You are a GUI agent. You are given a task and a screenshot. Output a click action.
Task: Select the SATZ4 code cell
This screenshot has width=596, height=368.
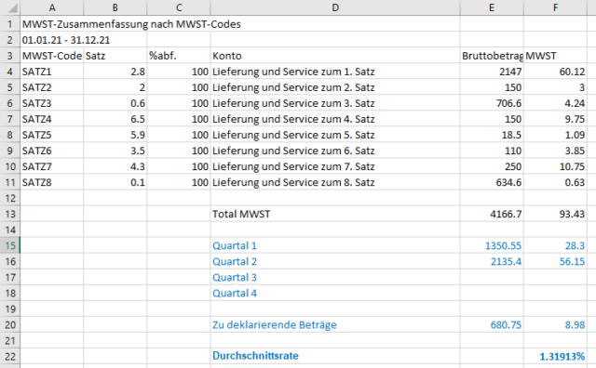52,119
